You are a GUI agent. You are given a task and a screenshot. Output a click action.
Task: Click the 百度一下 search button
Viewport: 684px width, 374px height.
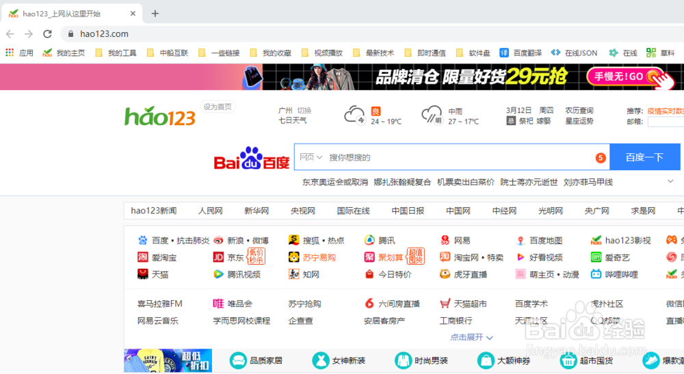coord(645,157)
